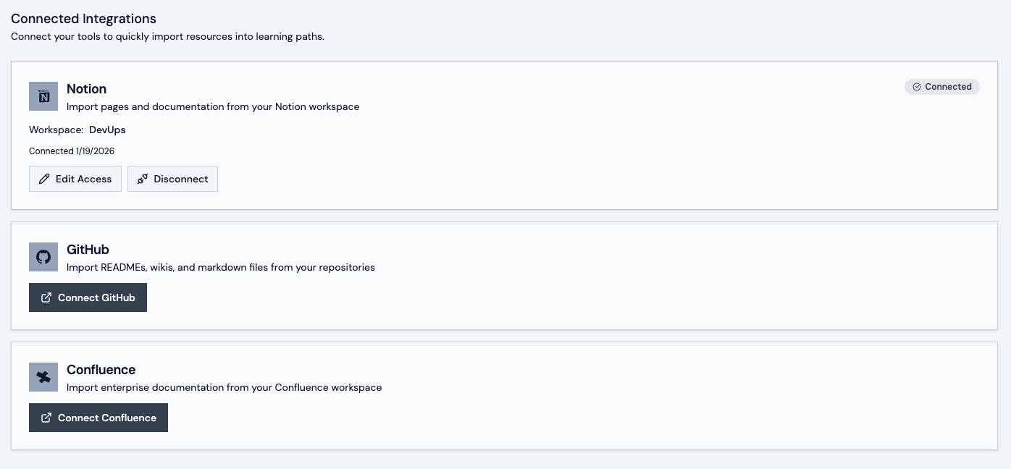Select the Notion card title
This screenshot has height=469, width=1011.
point(86,89)
